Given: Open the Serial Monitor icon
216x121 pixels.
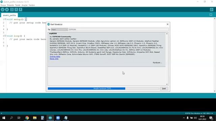Looking at the screenshot, I should (x=212, y=10).
